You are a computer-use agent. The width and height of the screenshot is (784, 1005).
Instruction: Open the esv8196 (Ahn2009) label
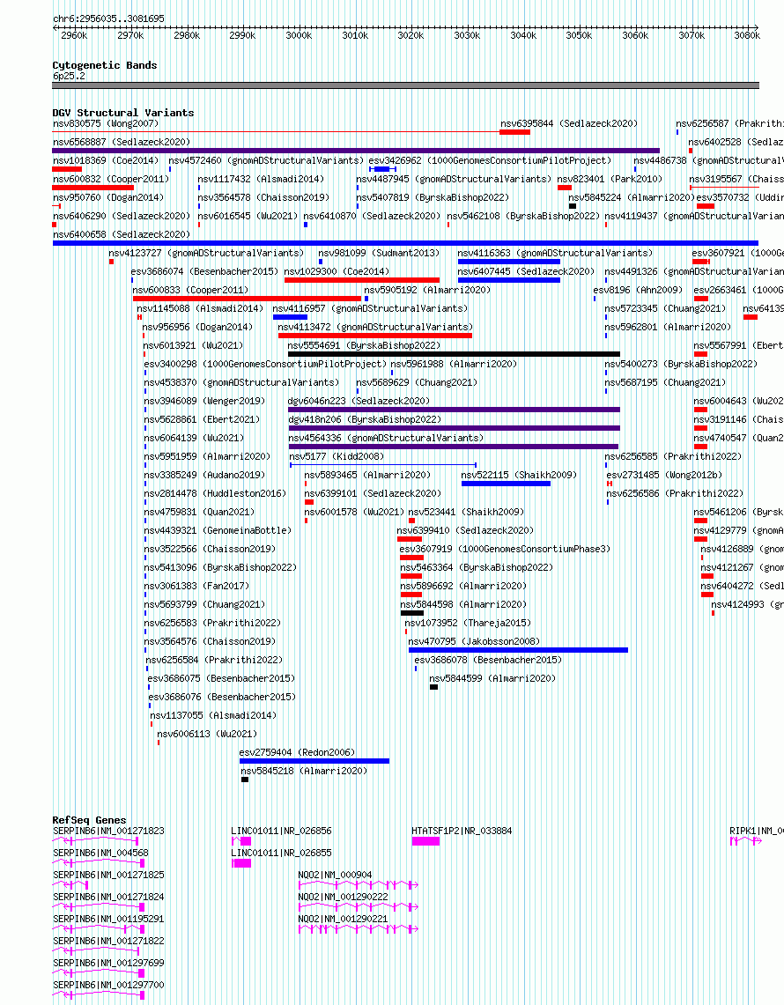638,290
